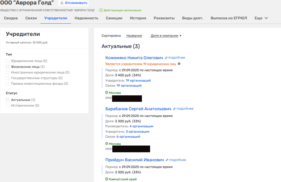Click the chain icon beside Барабанов подробнее
This screenshot has width=281, height=182.
[x=174, y=109]
